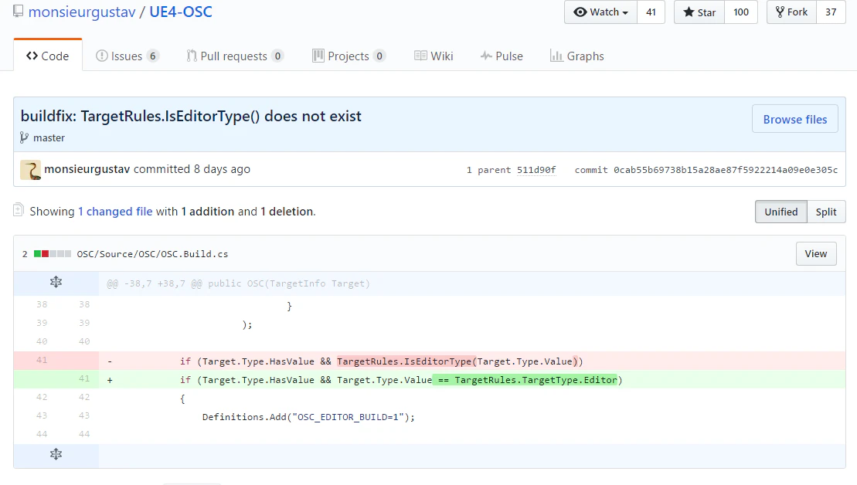Open the Issues tab
This screenshot has width=857, height=485.
point(127,56)
